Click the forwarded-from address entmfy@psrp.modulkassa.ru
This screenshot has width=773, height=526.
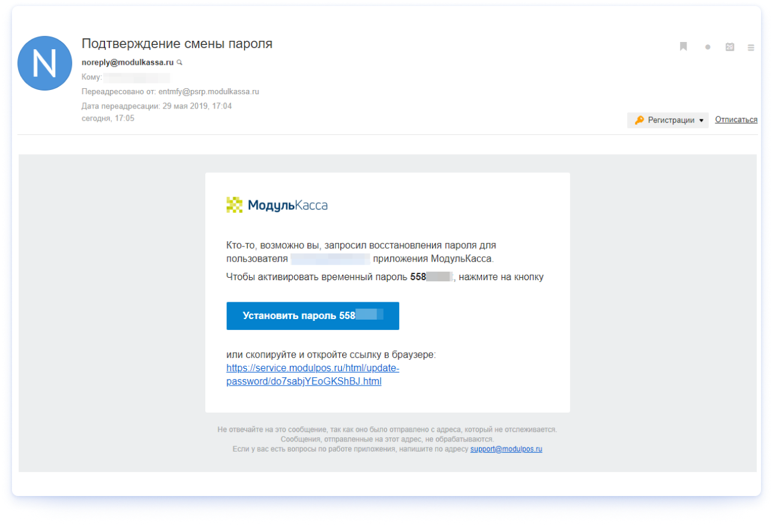(x=209, y=92)
